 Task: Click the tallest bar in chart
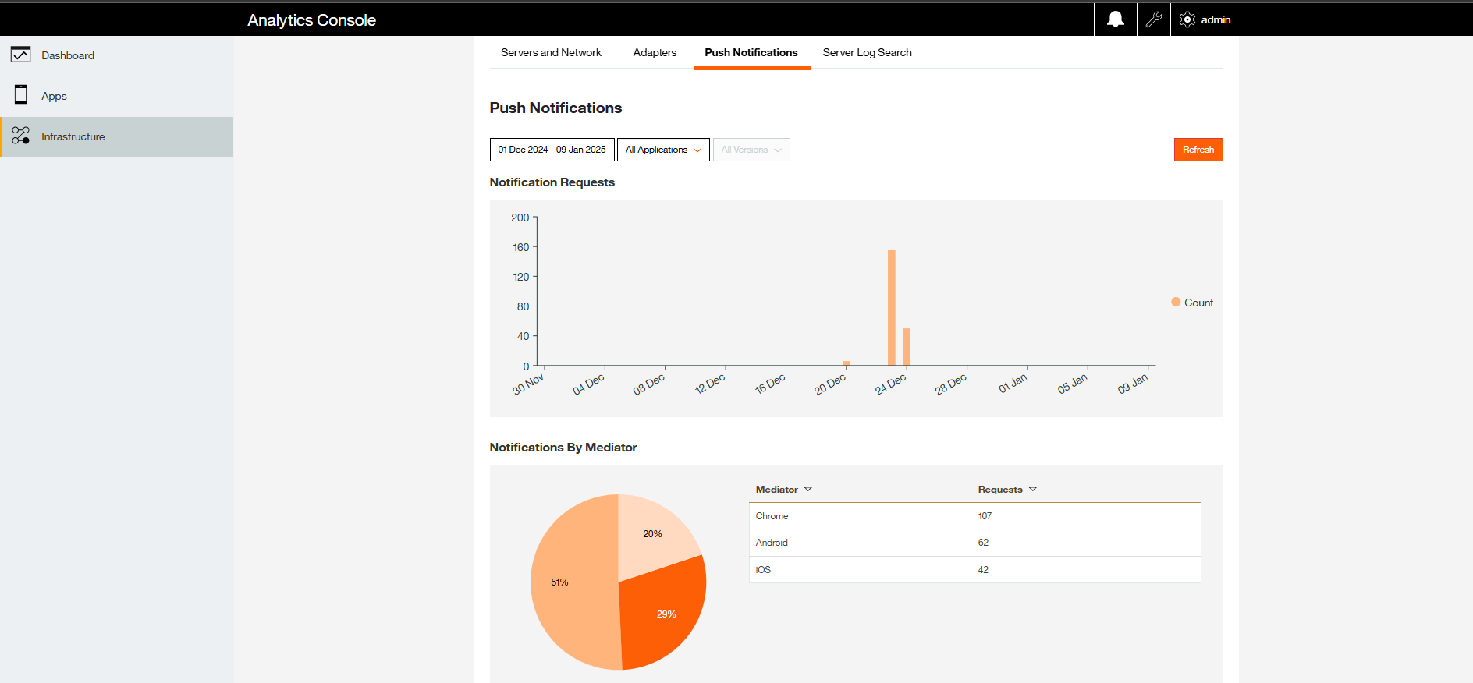click(891, 307)
